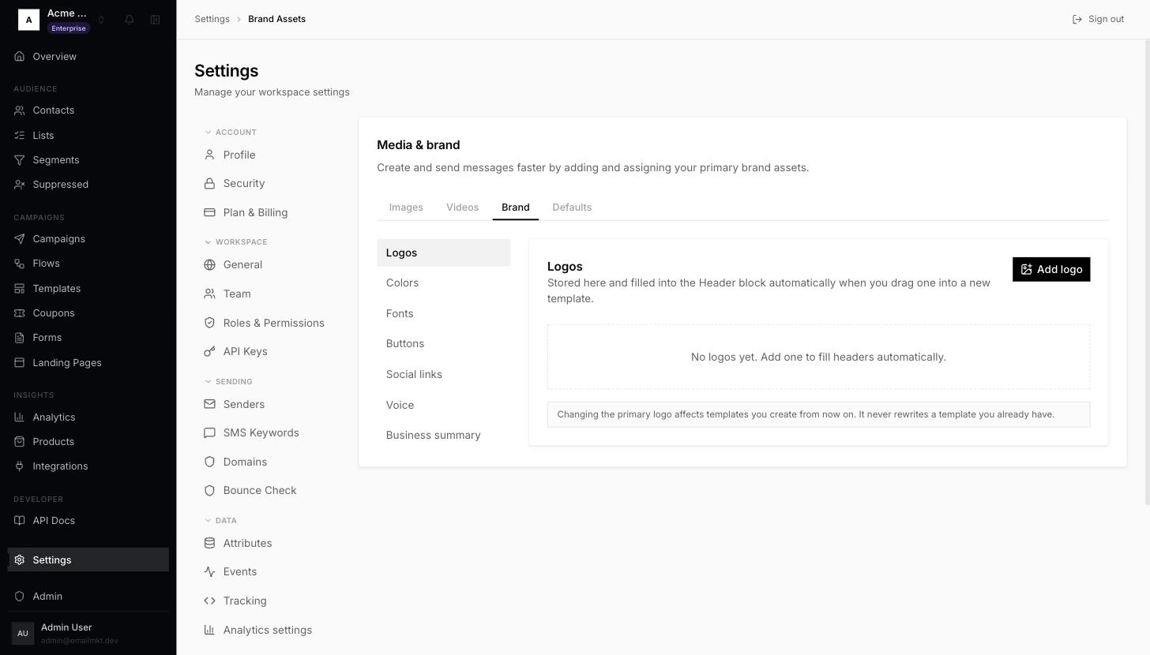Open Voice brand section
Viewport: 1150px width, 655px height.
444,406
